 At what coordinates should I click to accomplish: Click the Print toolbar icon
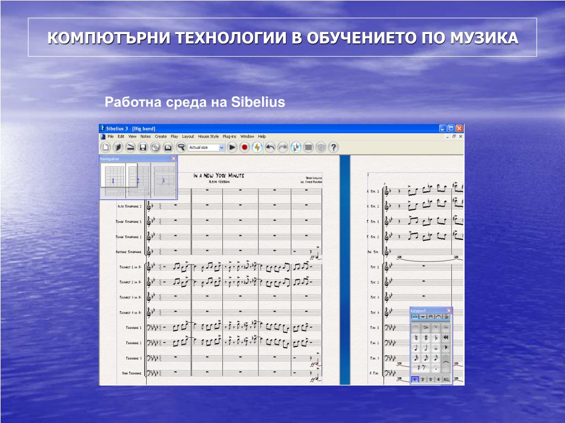pos(168,147)
